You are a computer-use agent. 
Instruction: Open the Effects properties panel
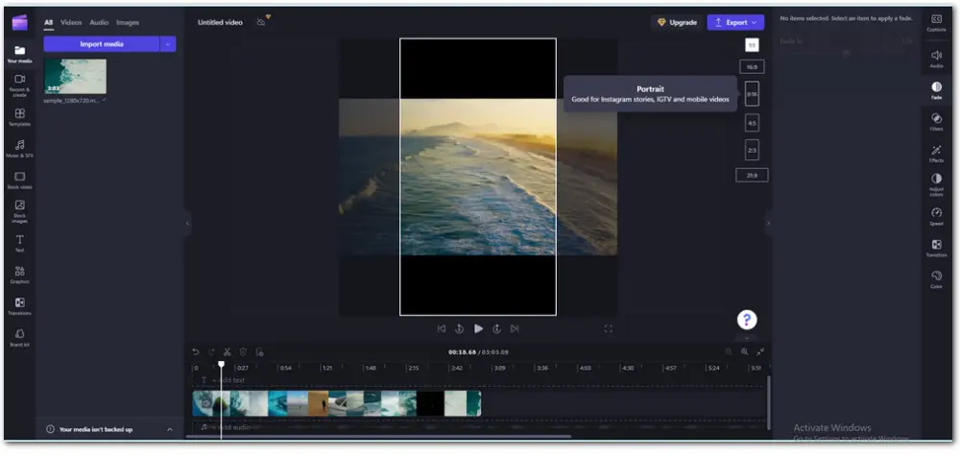point(936,154)
